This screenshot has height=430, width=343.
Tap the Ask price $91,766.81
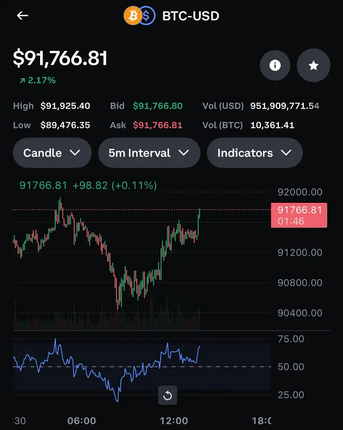pos(158,125)
